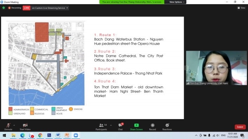This screenshot has height=139, width=248.
Task: Open the Chat panel
Action: 120,127
